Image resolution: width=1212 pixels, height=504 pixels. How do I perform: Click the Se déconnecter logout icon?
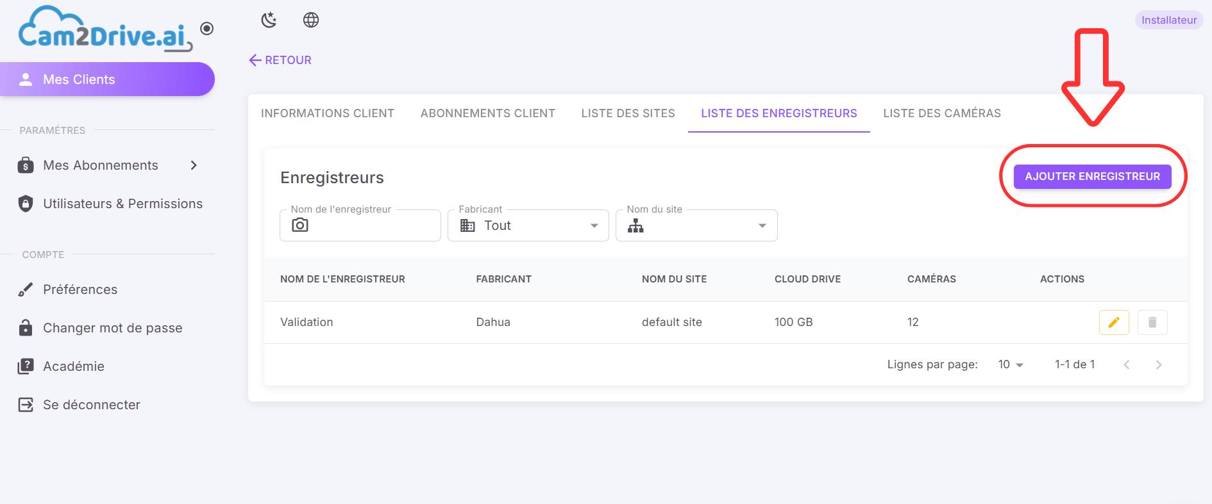26,405
